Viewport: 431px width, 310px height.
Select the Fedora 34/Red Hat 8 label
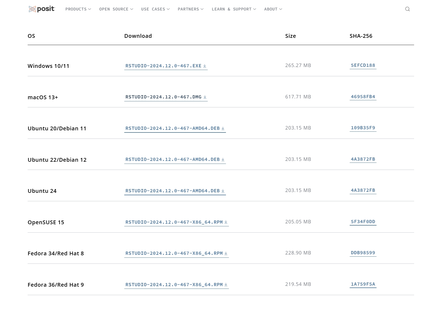[x=56, y=253]
